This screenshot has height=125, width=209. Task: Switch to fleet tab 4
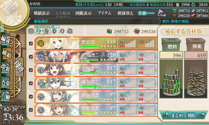(x=62, y=31)
